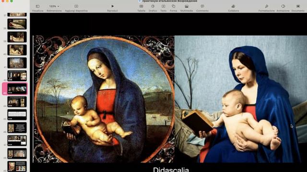Select slide 44 thumbnail in navigator
The height and width of the screenshot is (172, 307).
[x=17, y=102]
